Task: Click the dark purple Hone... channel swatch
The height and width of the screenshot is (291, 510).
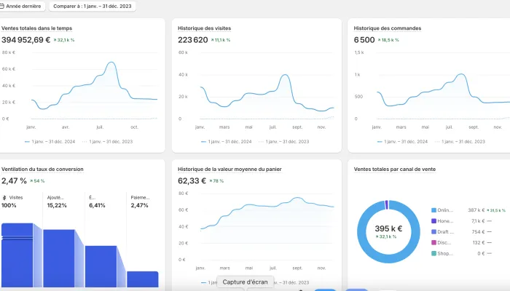Action: [x=433, y=221]
